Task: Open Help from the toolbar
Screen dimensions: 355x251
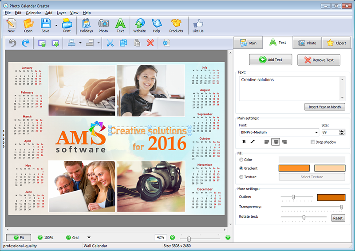Action: coord(157,25)
